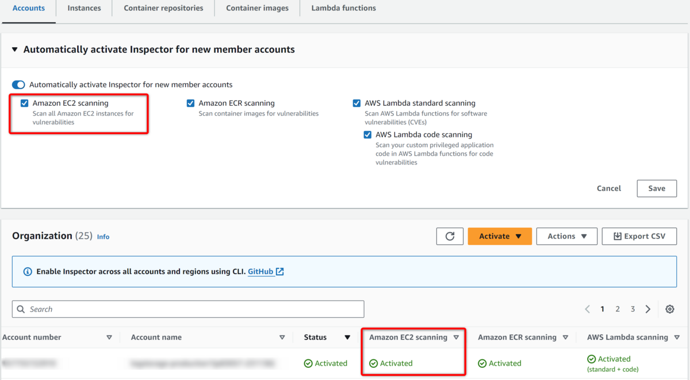Open the Container repositories tab
The width and height of the screenshot is (690, 380).
163,8
